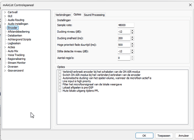This screenshot has width=194, height=140.
Task: Select Stream Monitor in the tree
Action: [17, 63]
